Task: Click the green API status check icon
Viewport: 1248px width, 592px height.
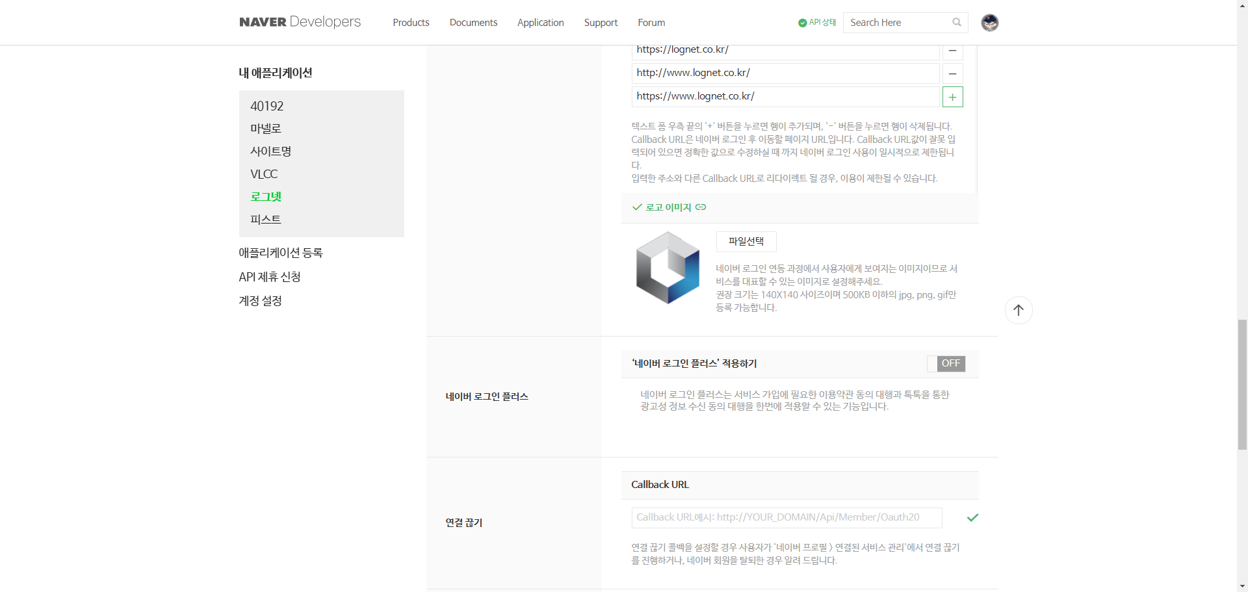Action: [802, 23]
